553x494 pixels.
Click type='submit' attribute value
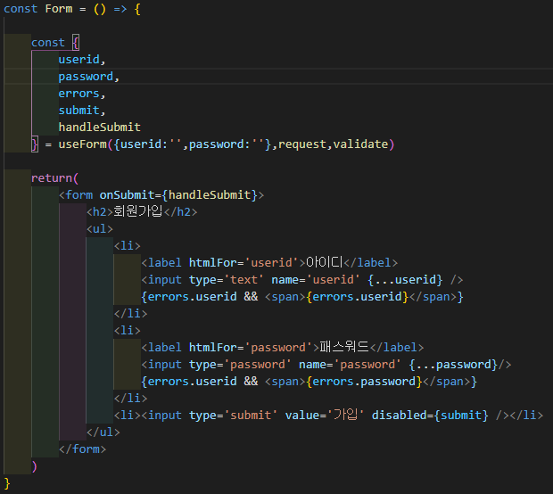click(x=251, y=415)
